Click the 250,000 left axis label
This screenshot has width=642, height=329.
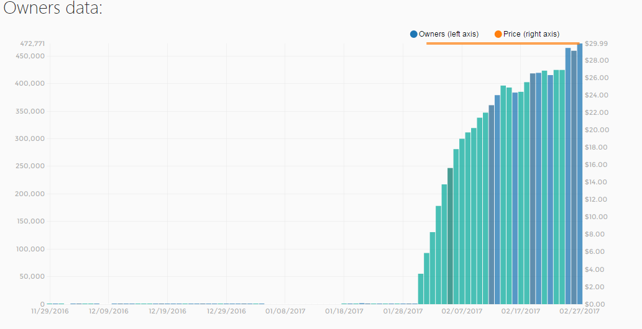(30, 166)
